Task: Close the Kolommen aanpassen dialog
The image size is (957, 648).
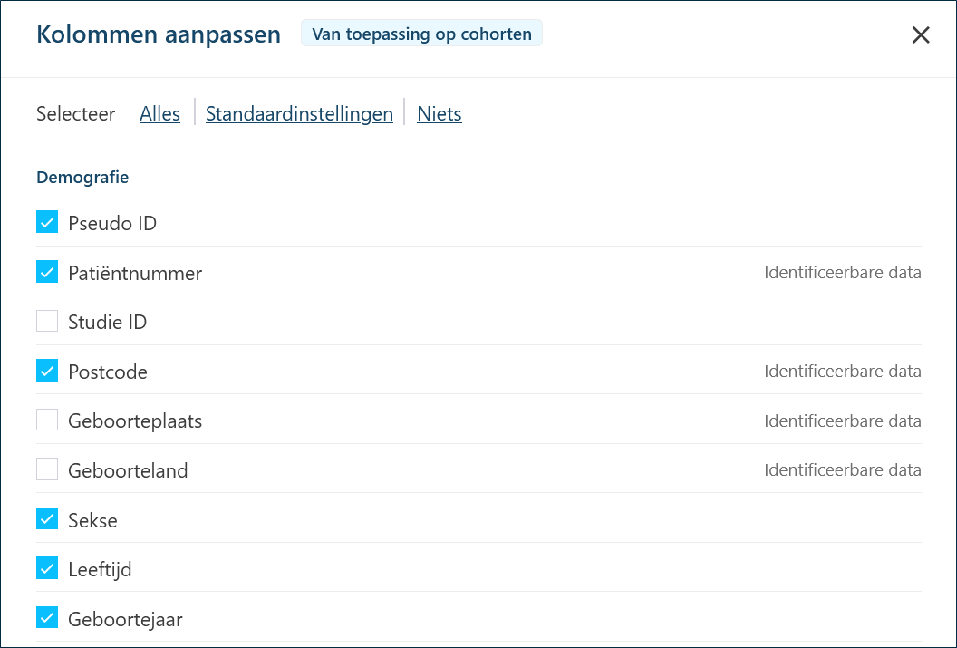Action: pyautogui.click(x=921, y=35)
